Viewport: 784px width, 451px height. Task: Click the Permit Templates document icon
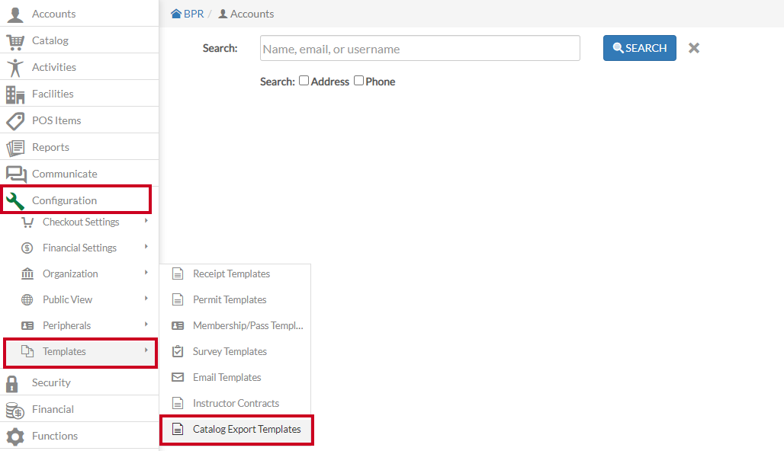tap(178, 299)
